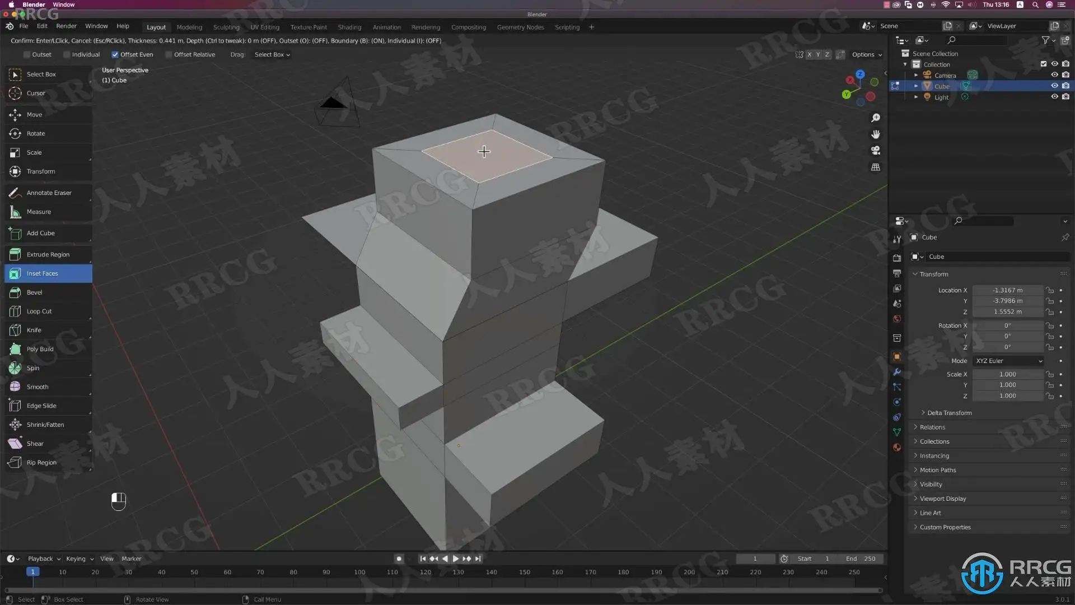1075x605 pixels.
Task: Expand the Collections panel
Action: (934, 442)
